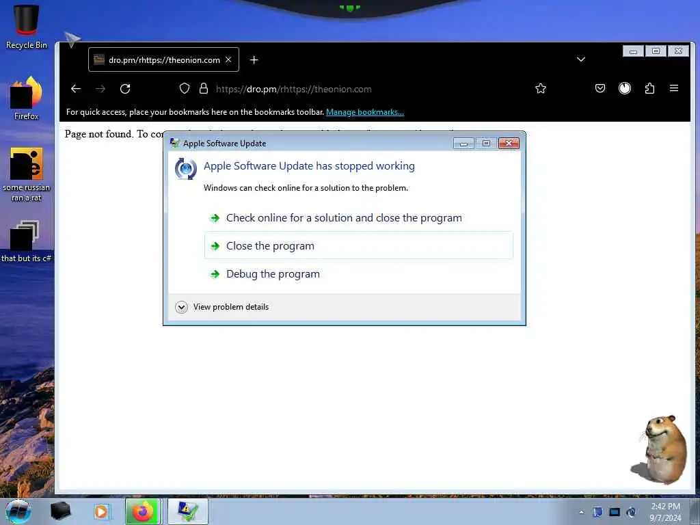
Task: Choose 'Check online for a solution and close the program'
Action: click(359, 218)
